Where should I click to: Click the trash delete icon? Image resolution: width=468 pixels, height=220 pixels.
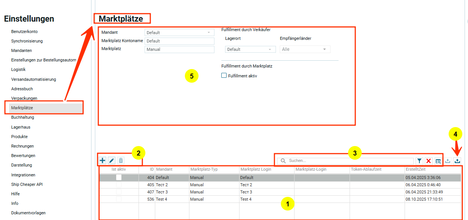pos(121,160)
